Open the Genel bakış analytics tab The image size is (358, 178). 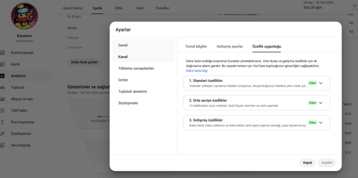[x=72, y=8]
